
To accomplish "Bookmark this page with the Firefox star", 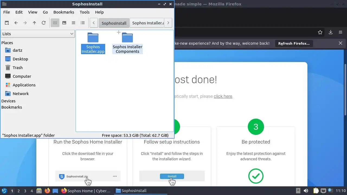I will pos(320,32).
